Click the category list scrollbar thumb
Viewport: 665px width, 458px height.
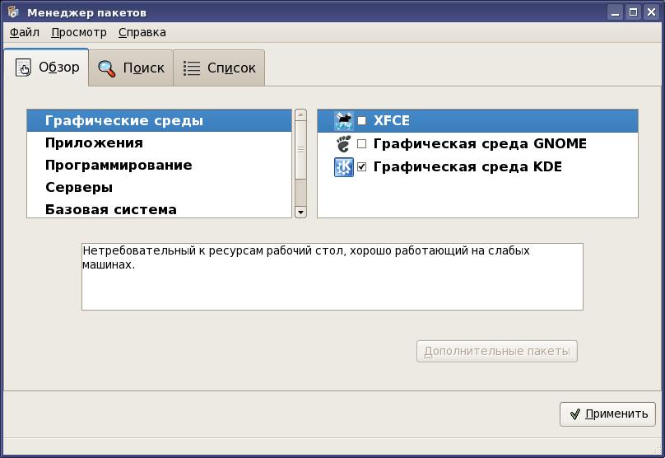click(x=300, y=150)
